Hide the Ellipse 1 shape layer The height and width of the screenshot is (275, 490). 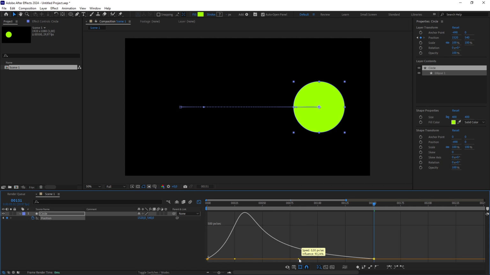tap(419, 73)
